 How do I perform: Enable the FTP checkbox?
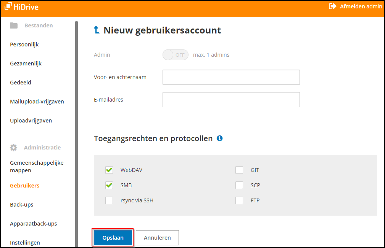click(x=239, y=200)
